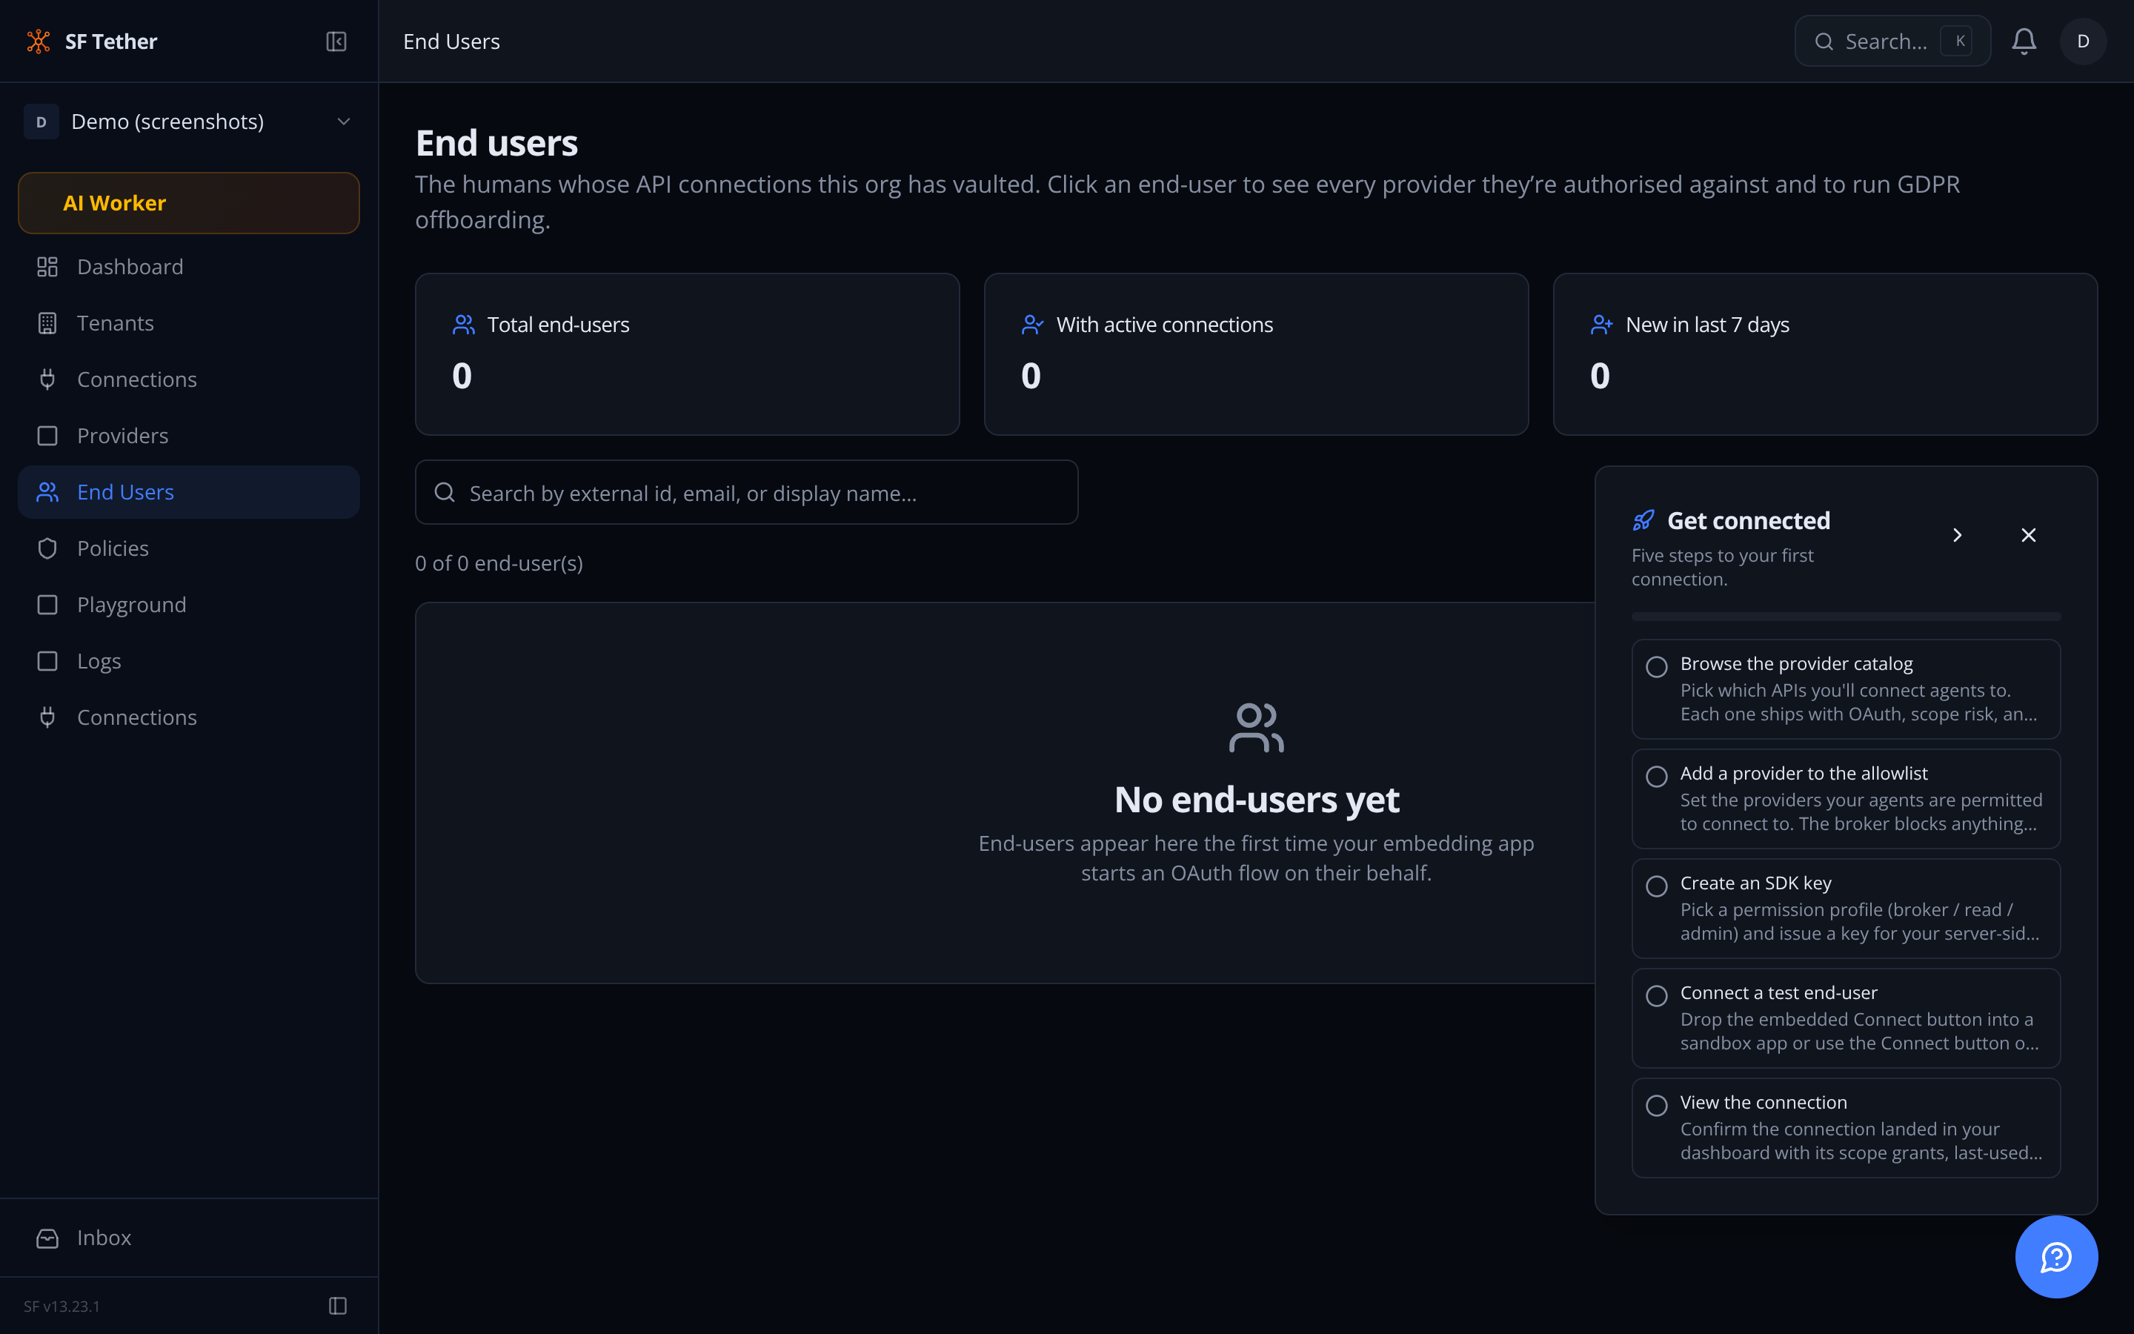Open the D user avatar menu
The width and height of the screenshot is (2134, 1334).
[x=2083, y=42]
